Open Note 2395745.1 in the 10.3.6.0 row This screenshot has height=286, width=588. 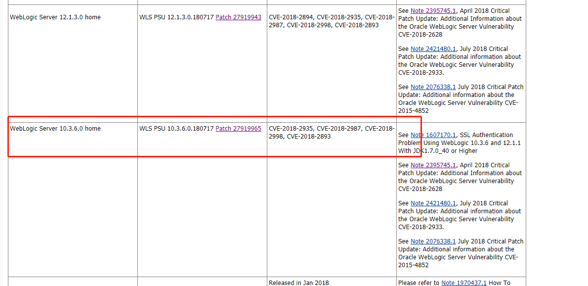433,165
